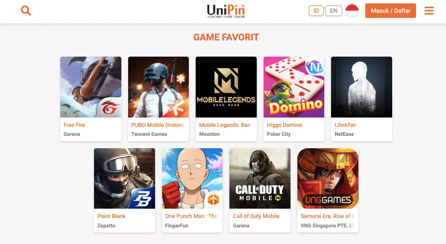Click the Free Fire title link

pos(74,125)
